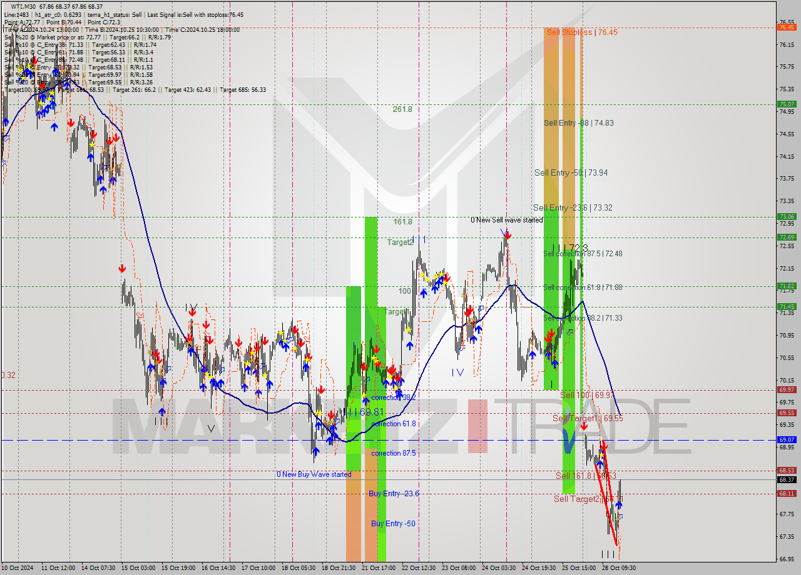Click the orange 76.45 price tag
The width and height of the screenshot is (801, 575).
click(787, 27)
